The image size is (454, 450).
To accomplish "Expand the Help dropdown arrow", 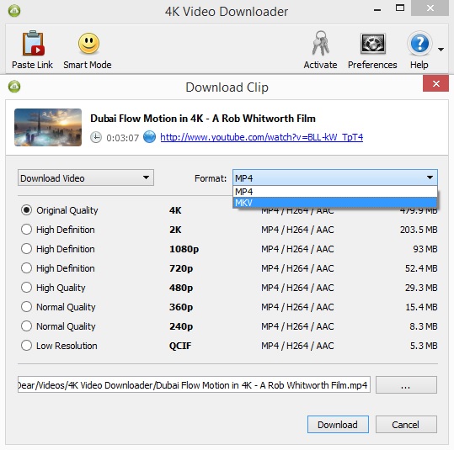I will (441, 50).
